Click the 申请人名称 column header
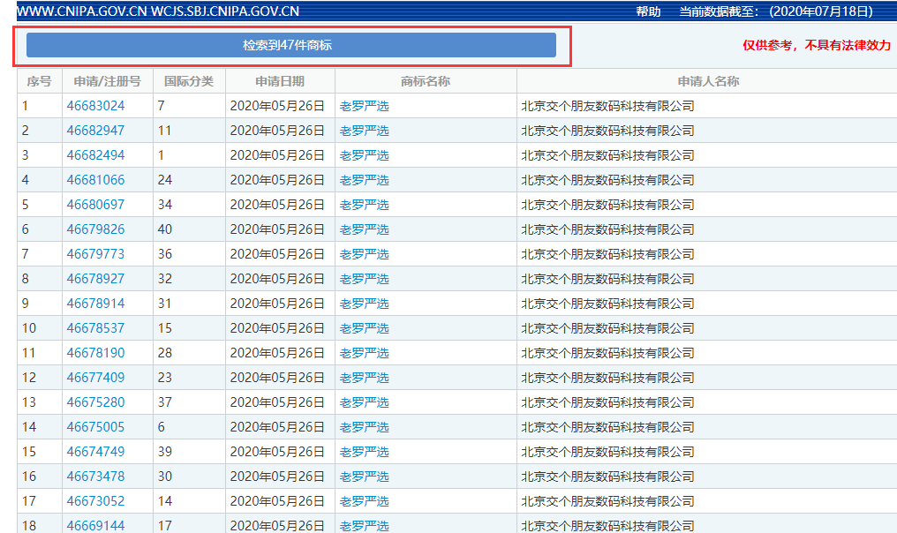 click(x=708, y=81)
